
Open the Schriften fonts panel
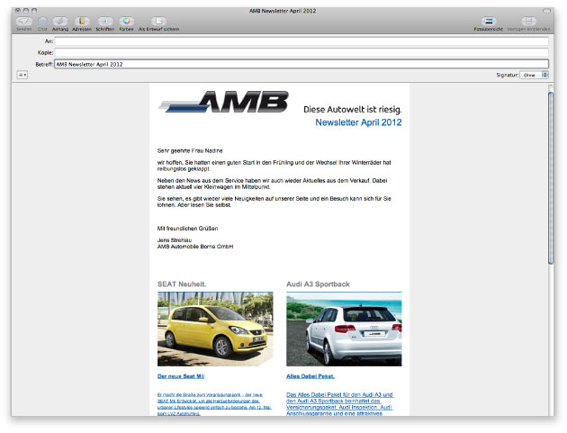coord(105,22)
